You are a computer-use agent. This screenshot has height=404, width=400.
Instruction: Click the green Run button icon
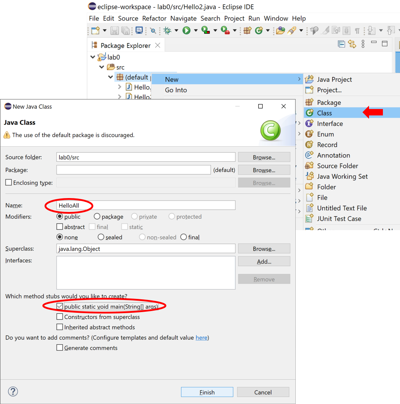[186, 30]
